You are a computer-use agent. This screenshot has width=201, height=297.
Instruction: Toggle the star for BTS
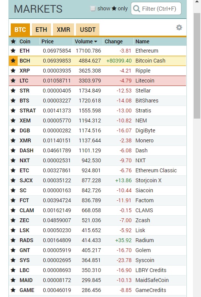tap(13, 101)
